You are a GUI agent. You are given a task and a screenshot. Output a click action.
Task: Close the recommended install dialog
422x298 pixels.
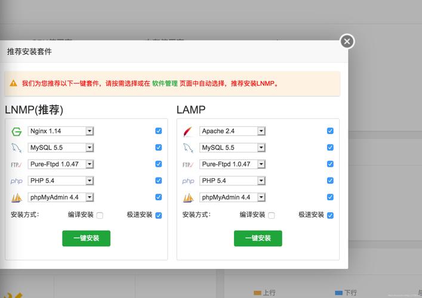pos(347,41)
